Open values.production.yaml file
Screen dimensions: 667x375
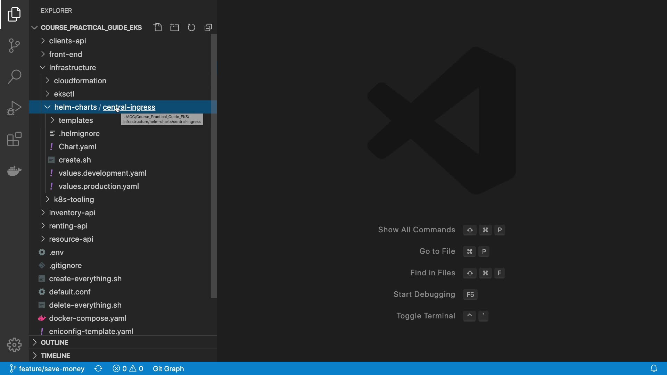(99, 186)
